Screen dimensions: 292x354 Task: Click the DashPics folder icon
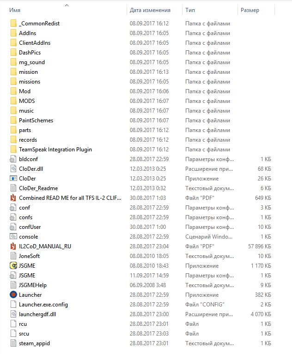click(13, 53)
